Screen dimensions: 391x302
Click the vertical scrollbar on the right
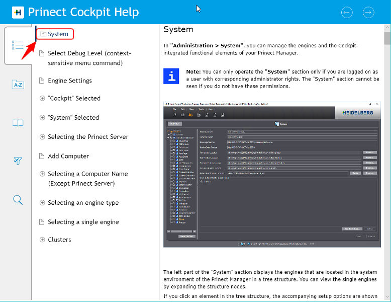[x=387, y=151]
